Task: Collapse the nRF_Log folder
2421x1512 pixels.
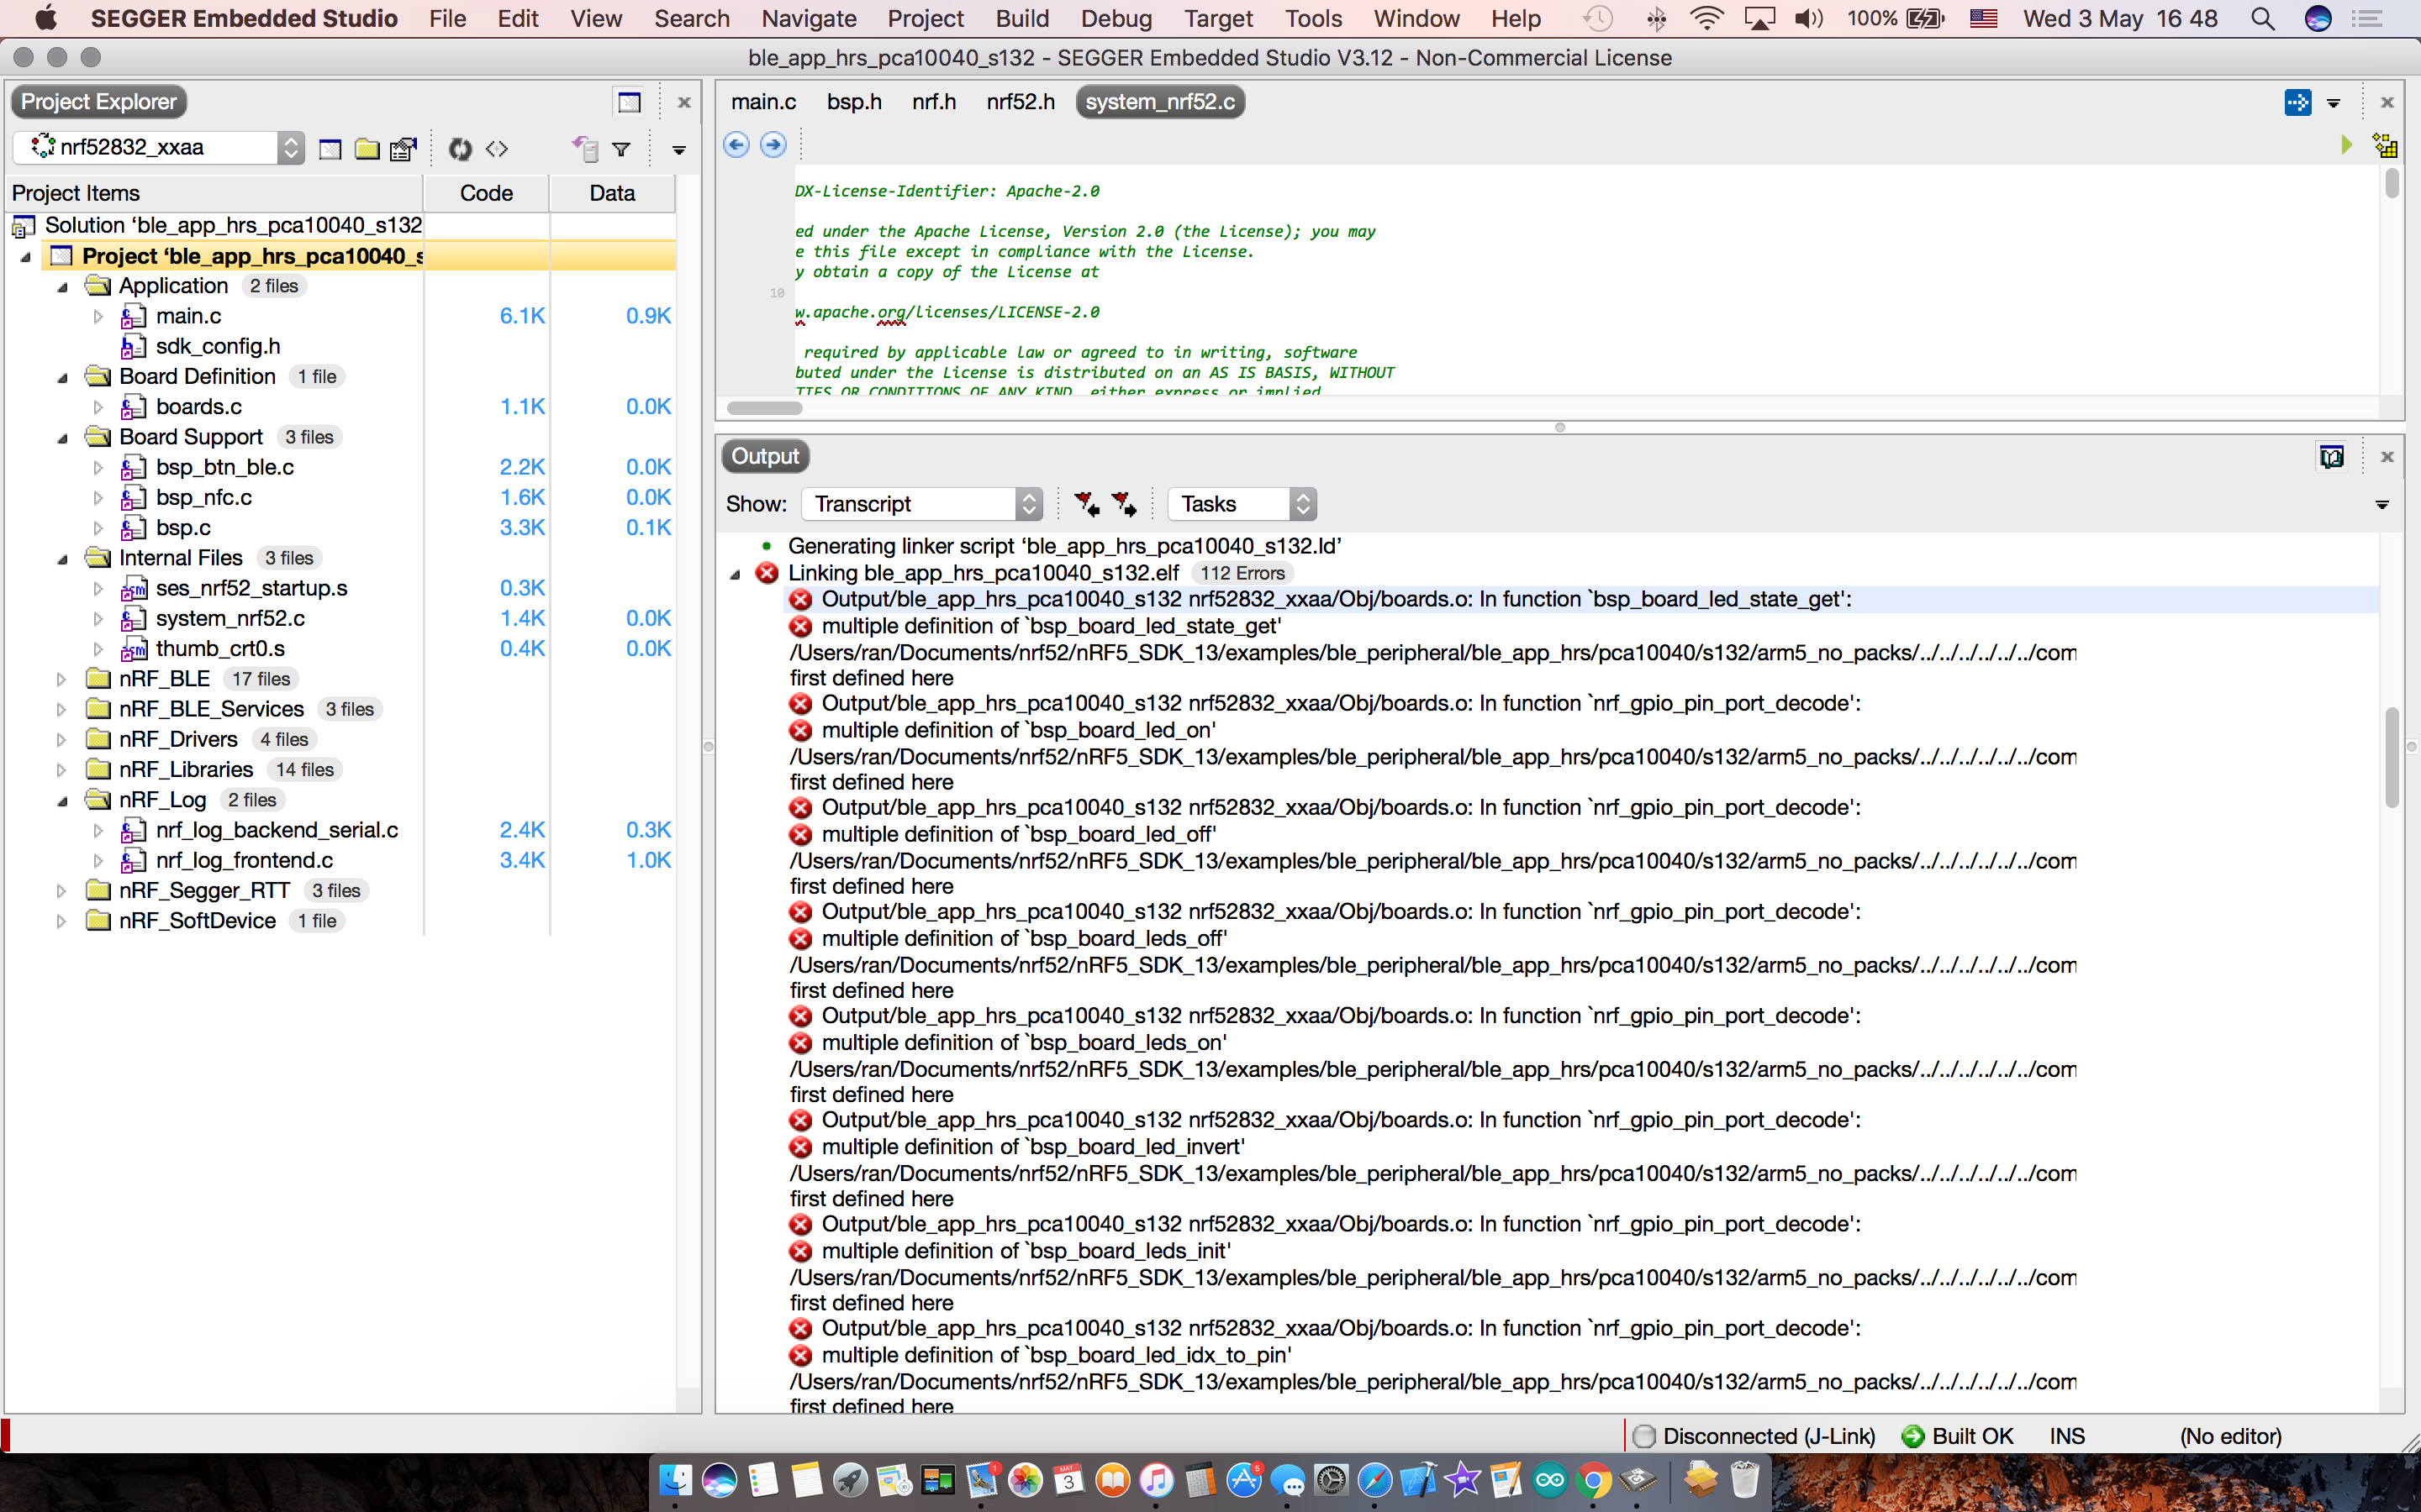Action: (62, 801)
